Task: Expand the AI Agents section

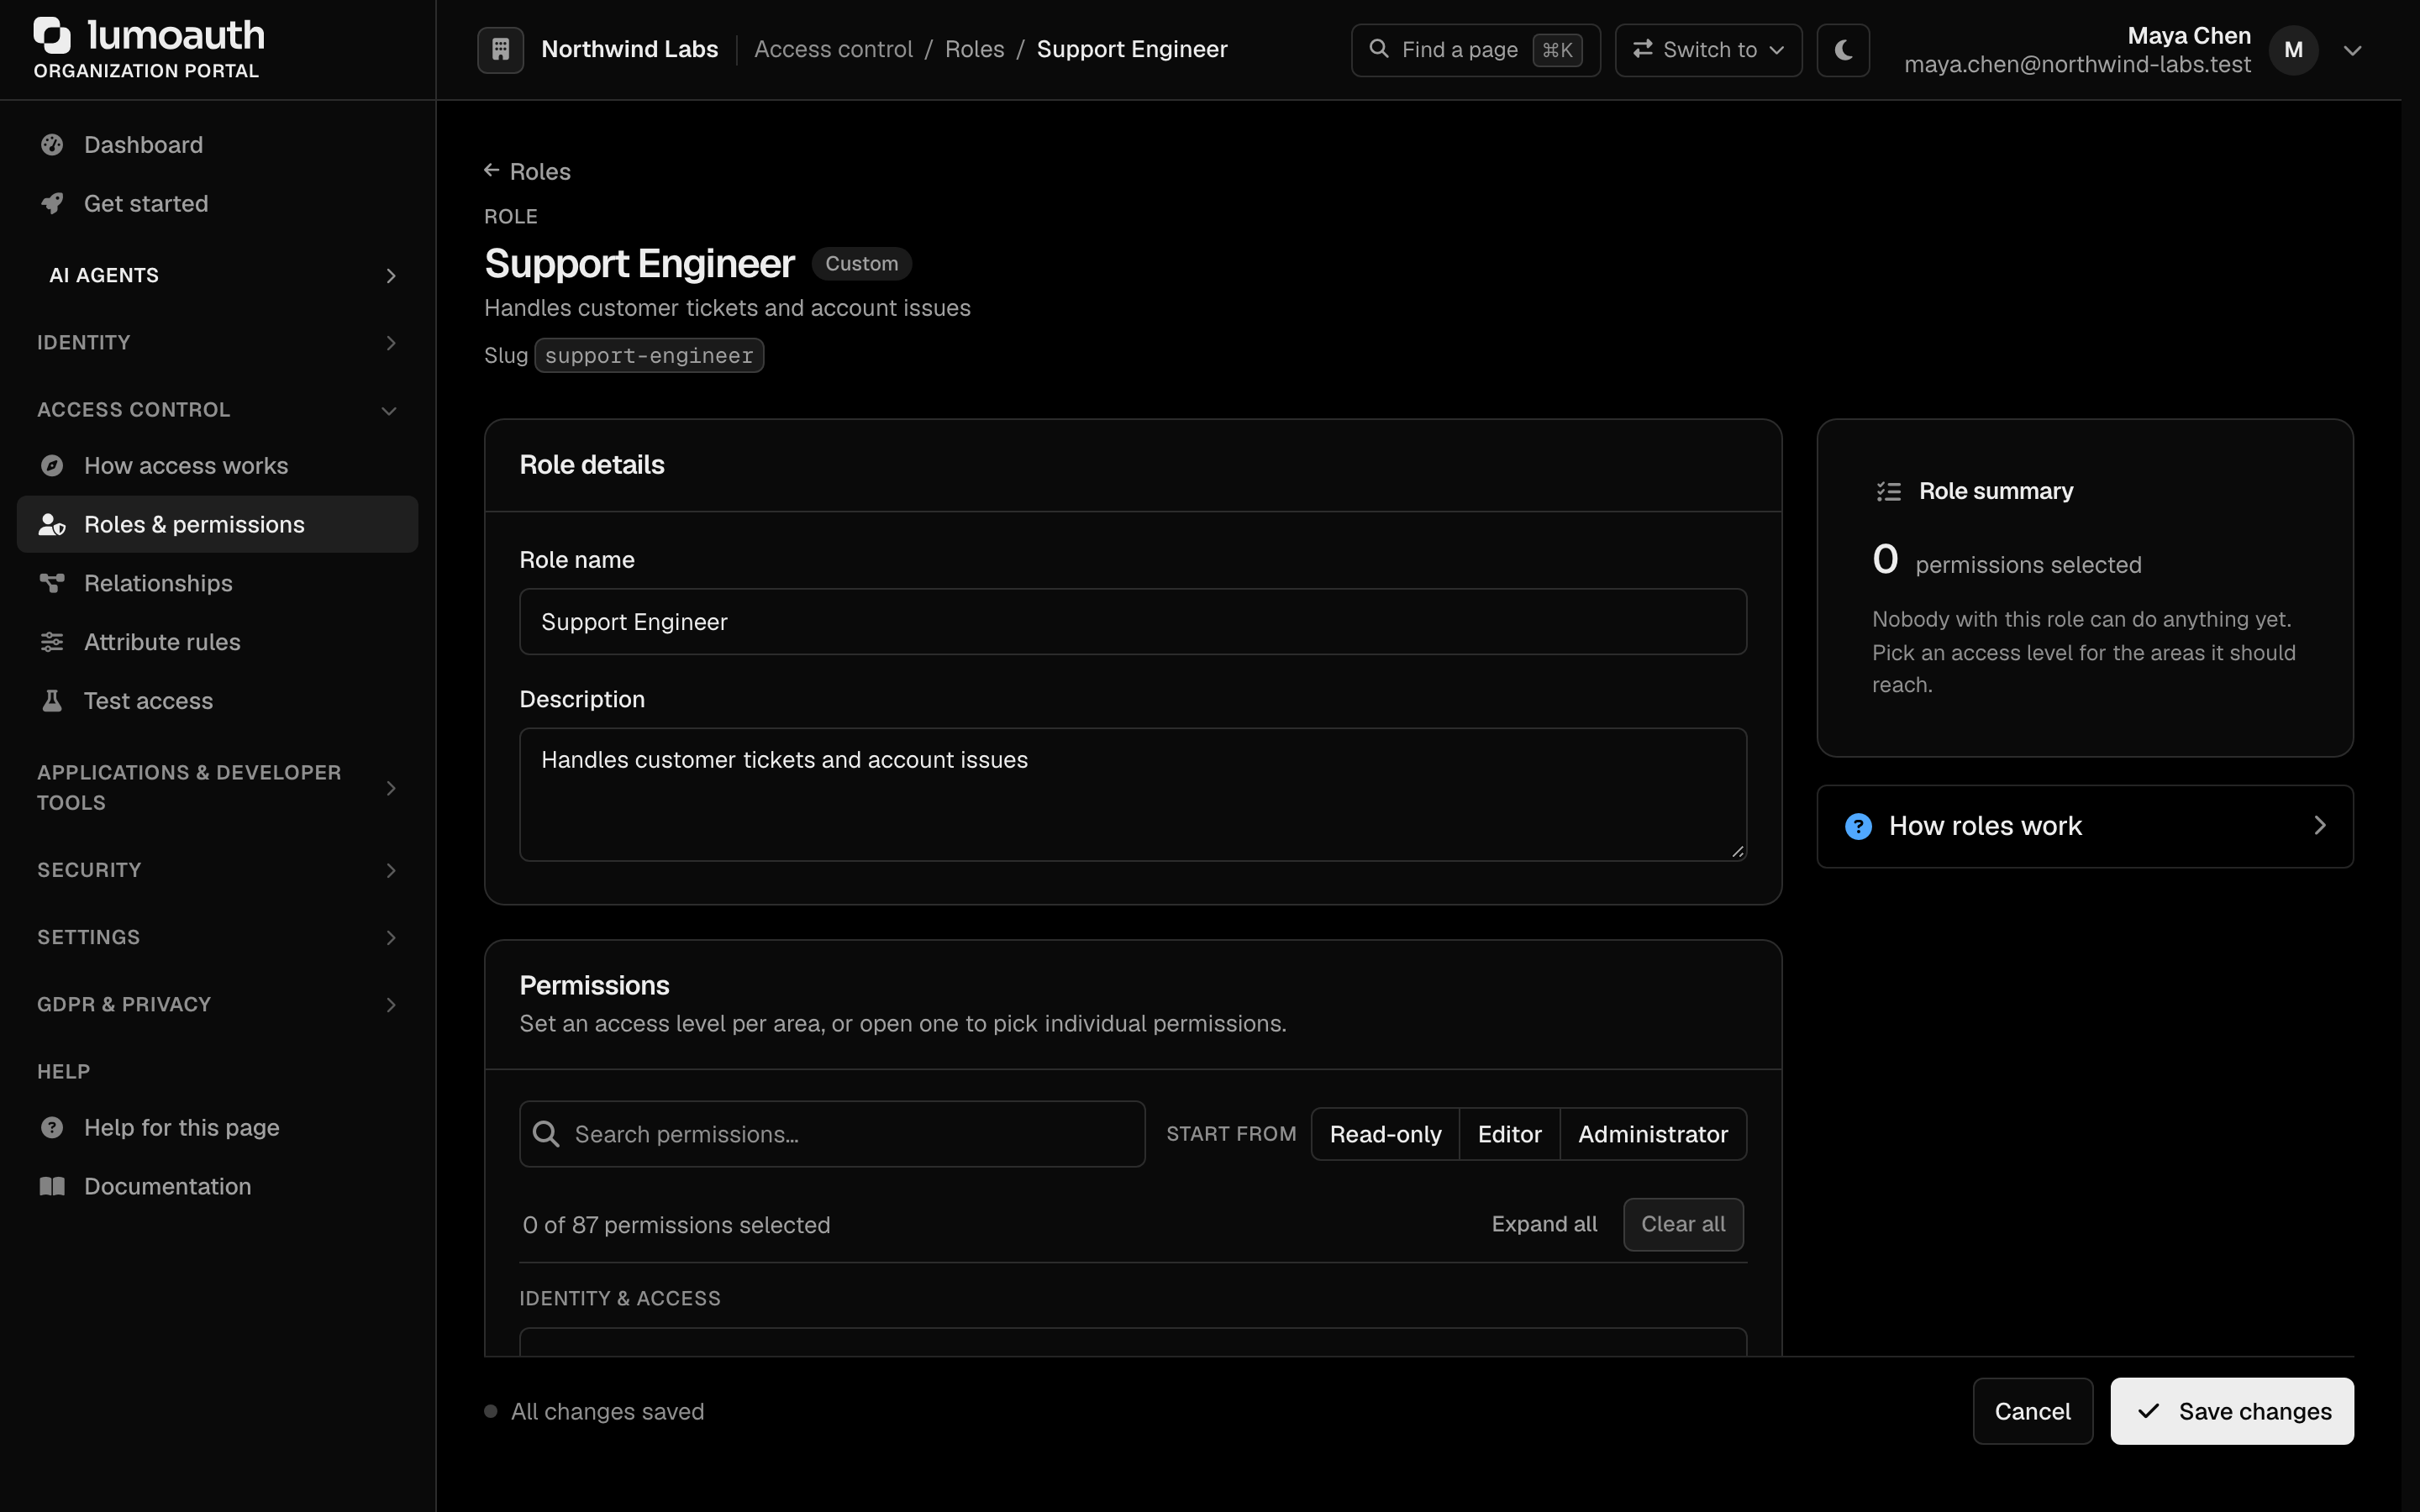Action: click(217, 276)
